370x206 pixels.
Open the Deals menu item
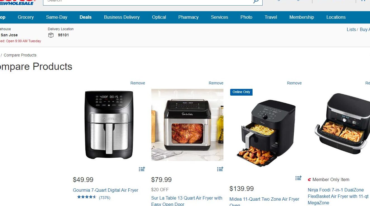click(x=86, y=17)
